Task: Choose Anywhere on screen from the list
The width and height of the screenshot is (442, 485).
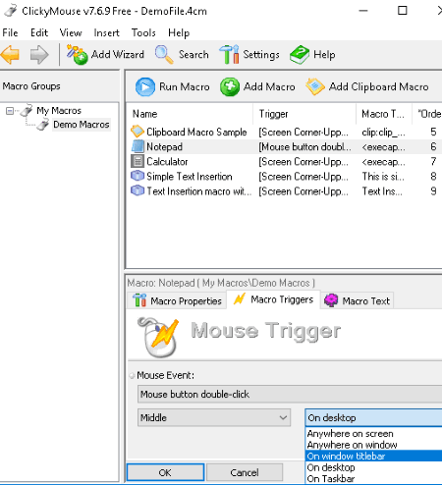Action: coord(373,434)
